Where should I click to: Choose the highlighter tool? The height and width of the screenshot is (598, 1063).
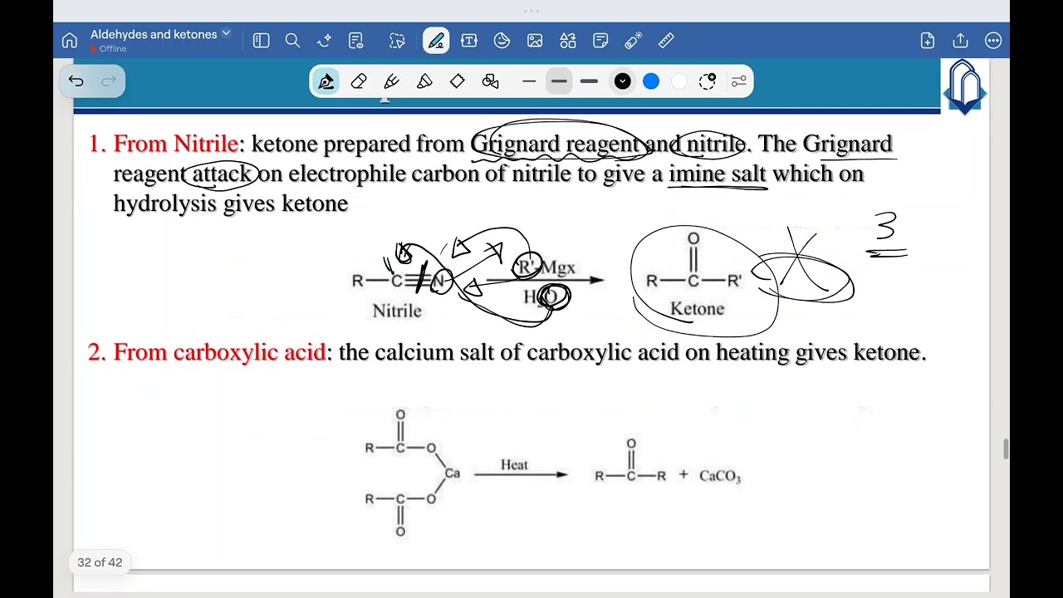(x=424, y=81)
